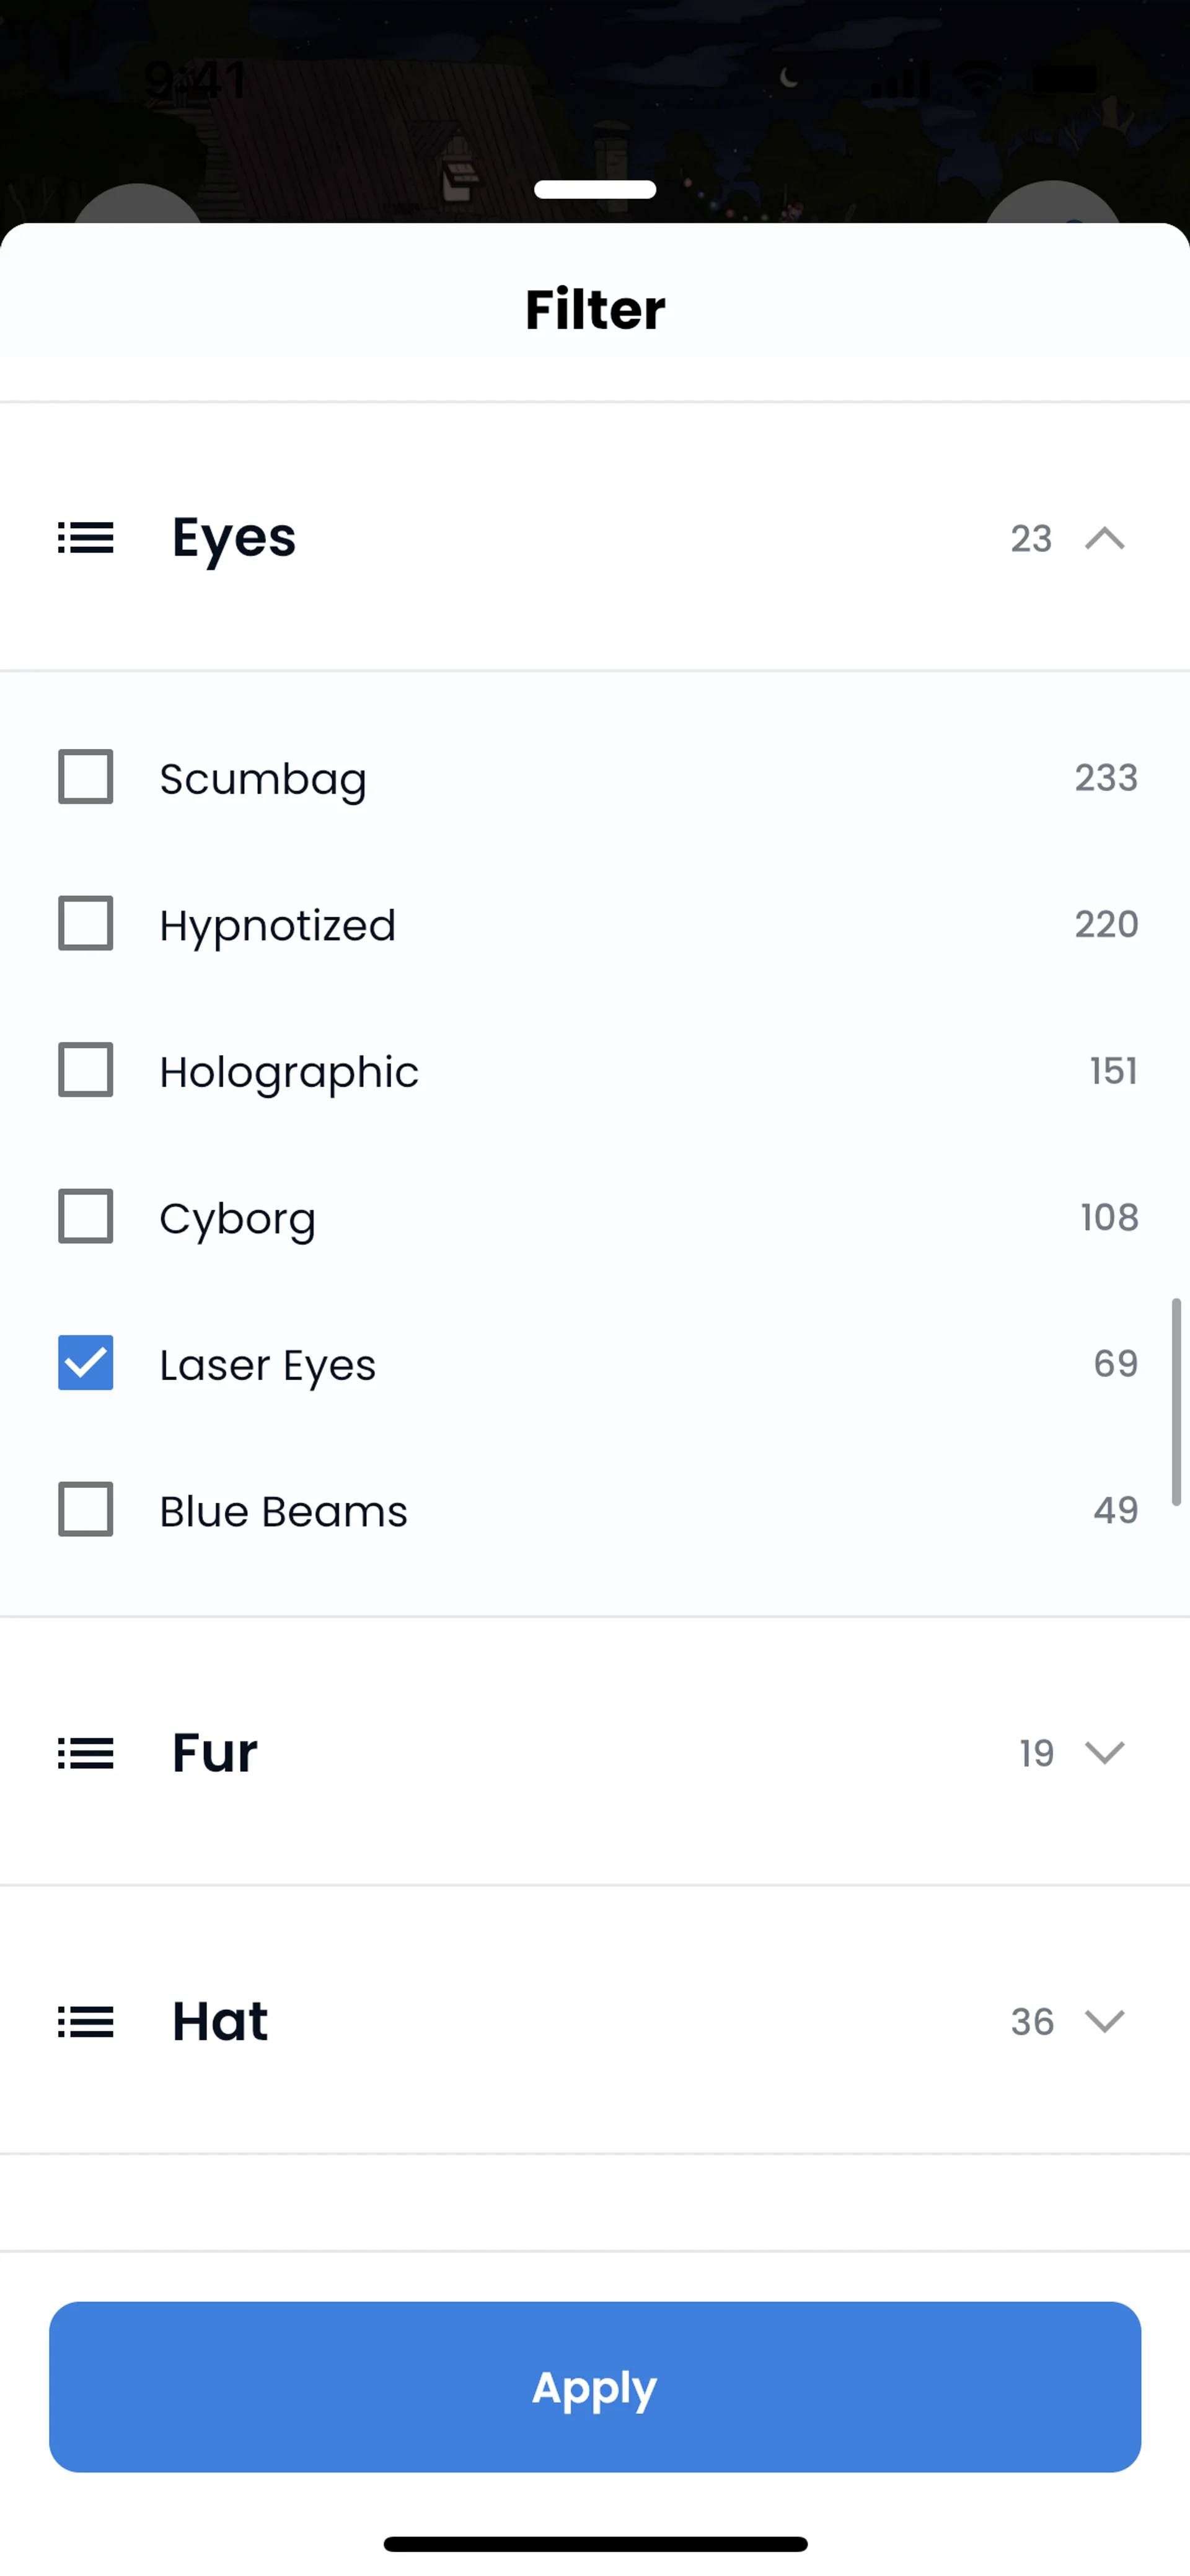Select the Cyborg eyes checkbox
The width and height of the screenshot is (1190, 2576).
coord(86,1216)
